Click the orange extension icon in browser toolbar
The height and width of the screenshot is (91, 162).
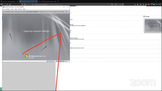click(x=146, y=5)
